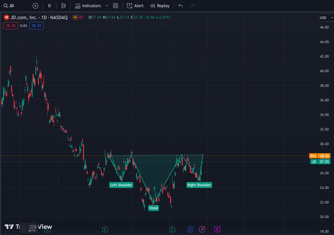Redo the last undone action

tap(192, 6)
